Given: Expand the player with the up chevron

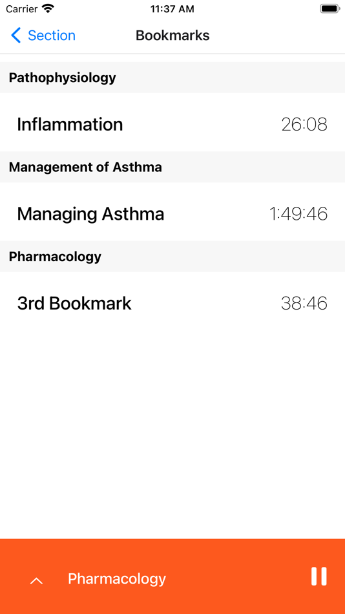Looking at the screenshot, I should [x=36, y=581].
